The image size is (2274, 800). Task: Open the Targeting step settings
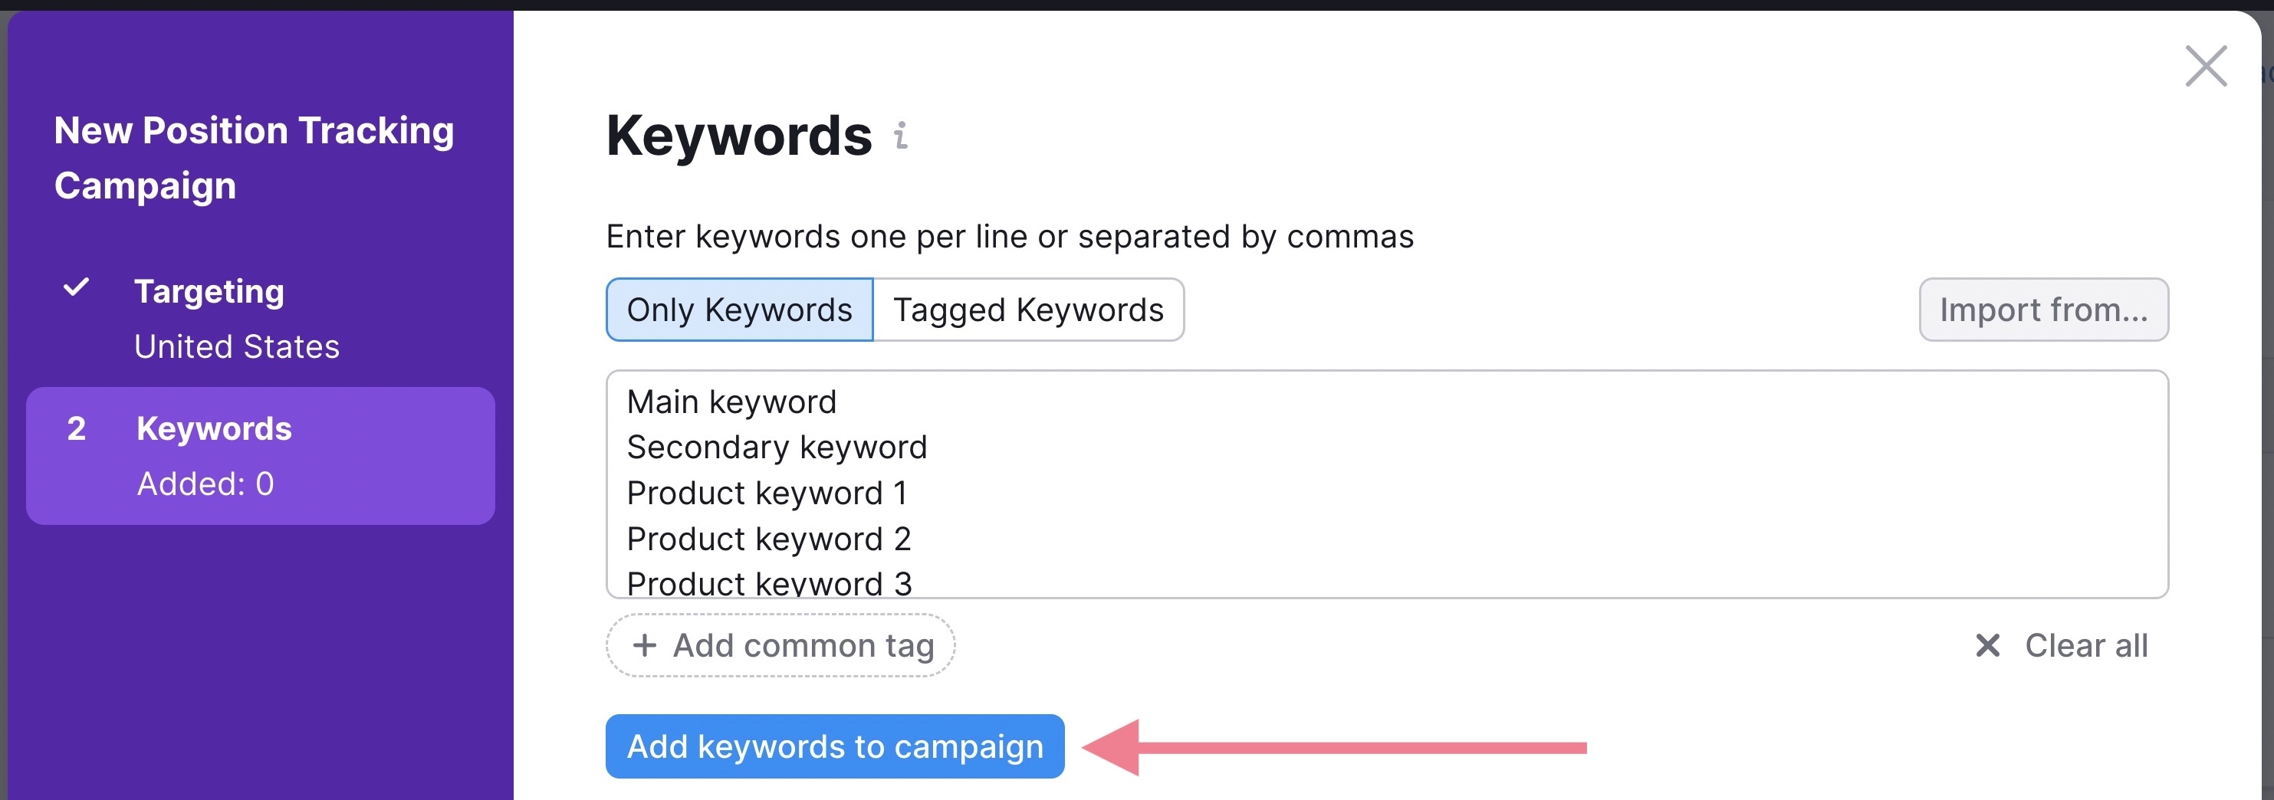(x=209, y=291)
